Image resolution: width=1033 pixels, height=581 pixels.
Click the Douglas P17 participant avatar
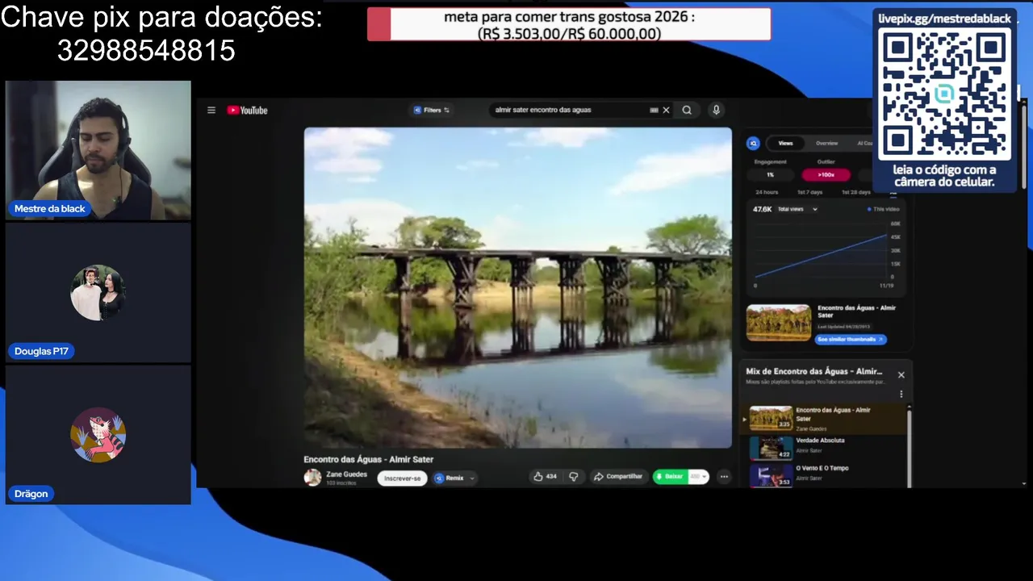(x=98, y=292)
